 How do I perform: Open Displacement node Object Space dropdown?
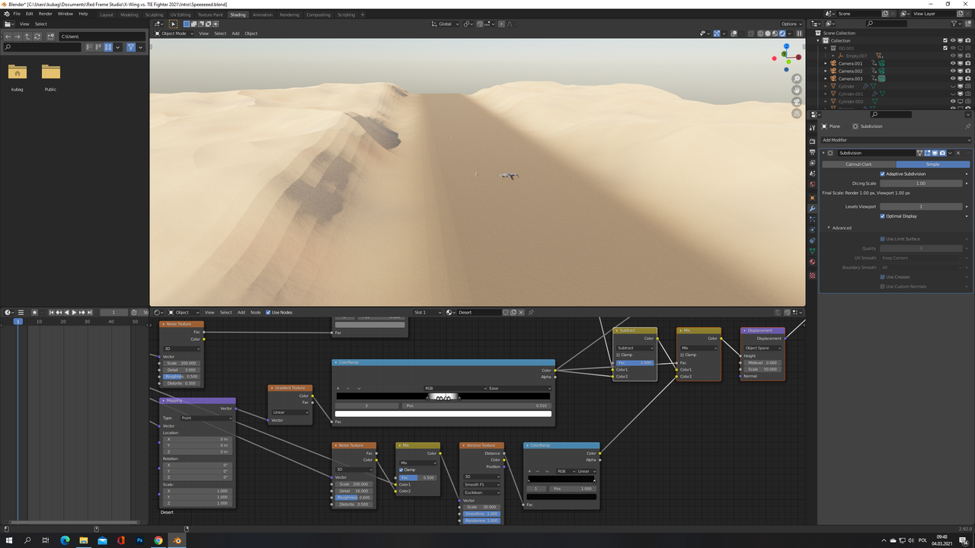762,348
